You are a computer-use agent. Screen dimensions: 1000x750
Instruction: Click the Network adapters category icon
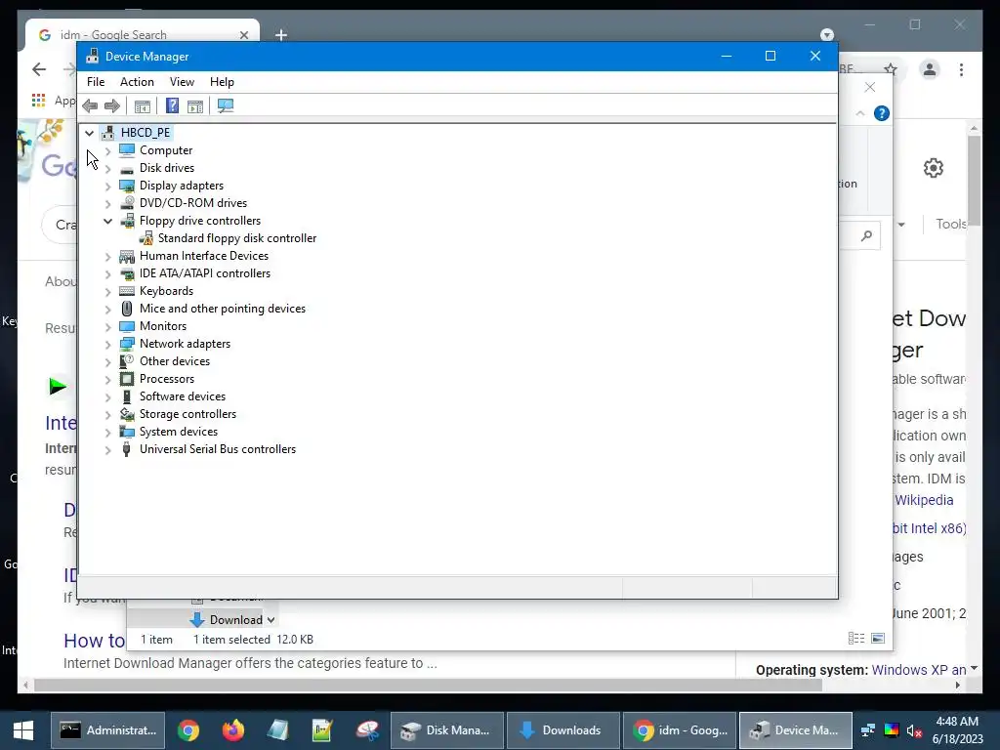[x=127, y=344]
